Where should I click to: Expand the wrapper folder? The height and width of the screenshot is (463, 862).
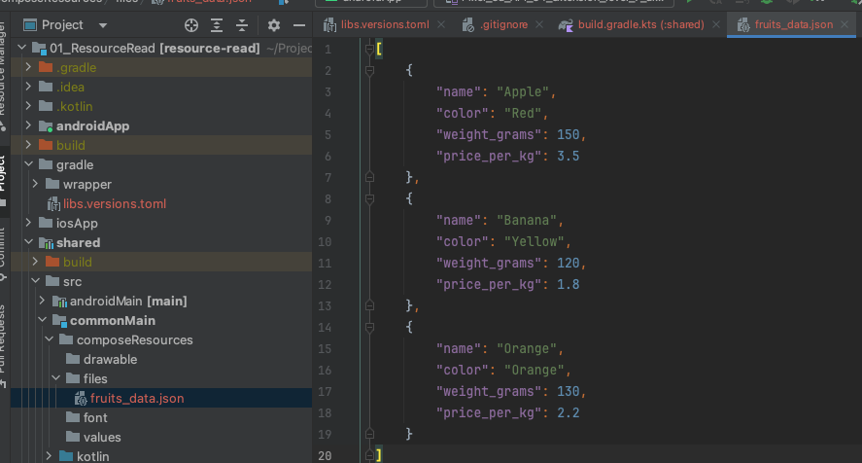[35, 184]
